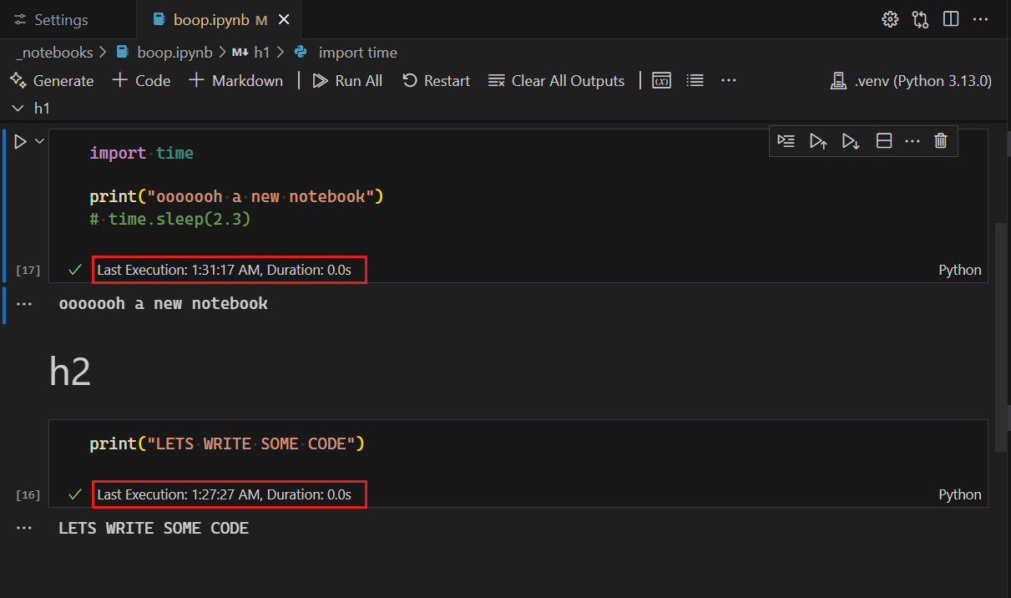The width and height of the screenshot is (1011, 598).
Task: Click Run All in notebook toolbar
Action: [347, 81]
